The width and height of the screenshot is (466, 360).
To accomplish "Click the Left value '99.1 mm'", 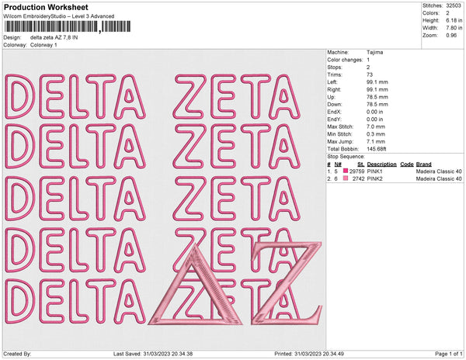I will click(x=377, y=82).
